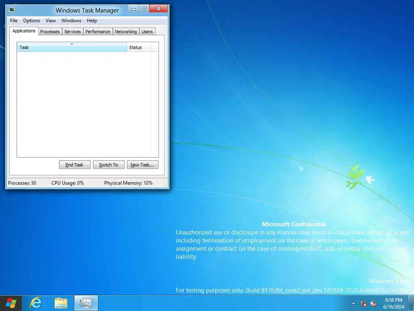Click the End Task button
Image resolution: width=414 pixels, height=311 pixels.
[x=74, y=165]
